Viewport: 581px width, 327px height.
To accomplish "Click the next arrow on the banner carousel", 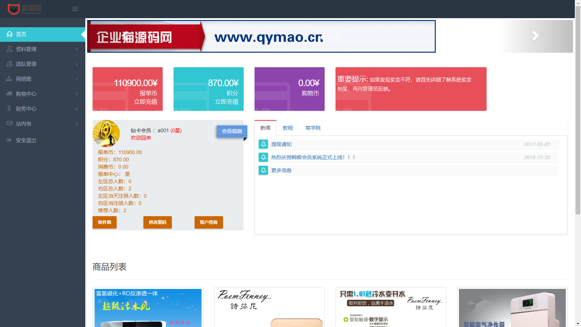I will (x=535, y=36).
